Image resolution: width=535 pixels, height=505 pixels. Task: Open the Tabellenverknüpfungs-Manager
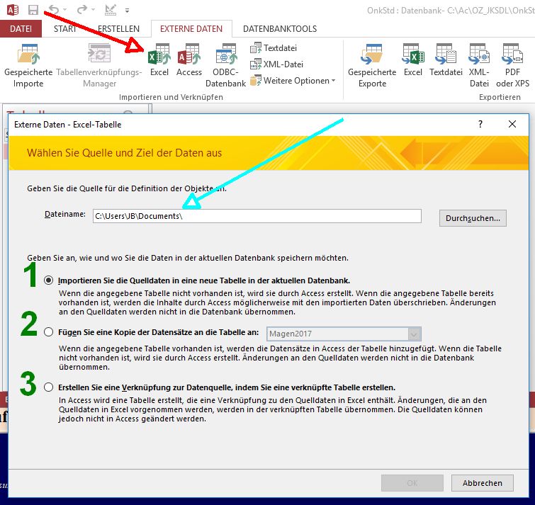click(x=99, y=65)
